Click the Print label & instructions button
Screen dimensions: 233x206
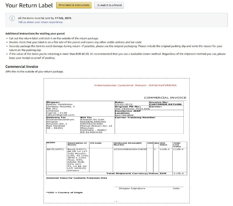pyautogui.click(x=74, y=5)
